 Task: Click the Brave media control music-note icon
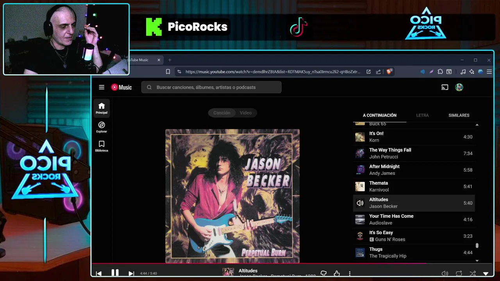[463, 72]
